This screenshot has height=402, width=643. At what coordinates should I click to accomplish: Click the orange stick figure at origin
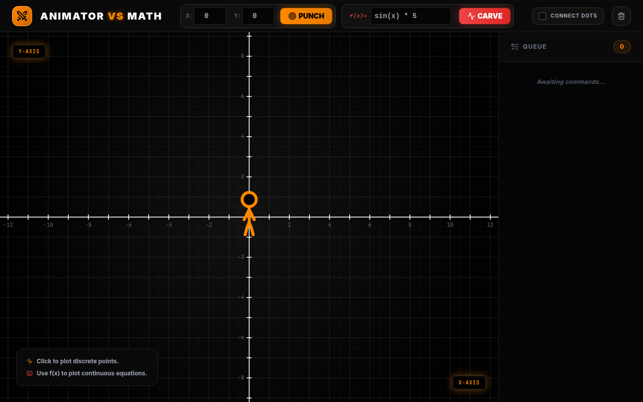click(249, 213)
